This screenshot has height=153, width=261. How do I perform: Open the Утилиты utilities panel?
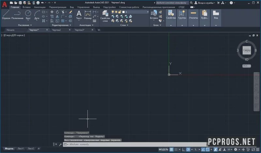(x=193, y=18)
